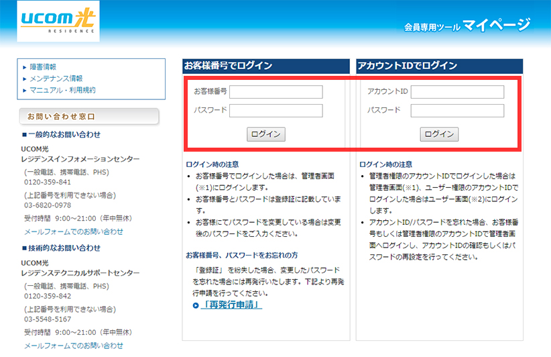Viewport: 551px width, 357px height.
Task: Click triangle bullet beside 障害情報
Action: (x=25, y=67)
